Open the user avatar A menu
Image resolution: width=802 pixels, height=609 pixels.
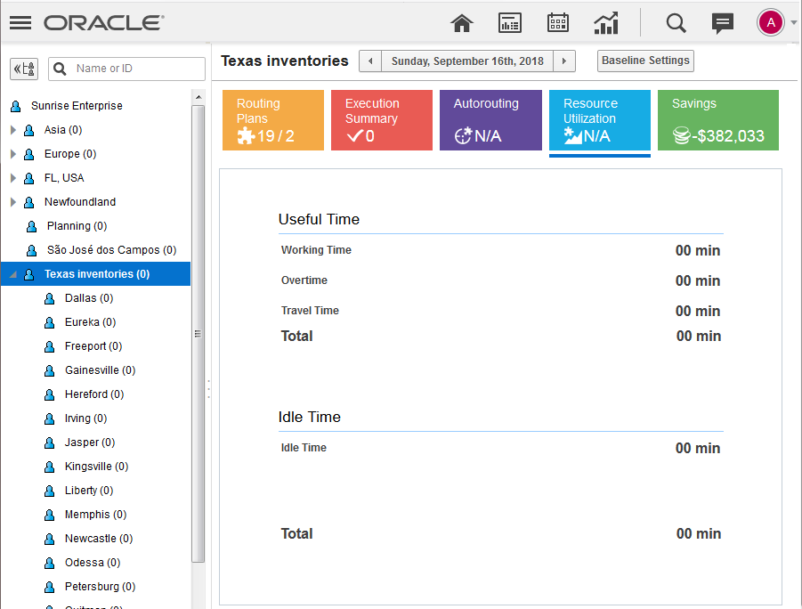tap(770, 22)
